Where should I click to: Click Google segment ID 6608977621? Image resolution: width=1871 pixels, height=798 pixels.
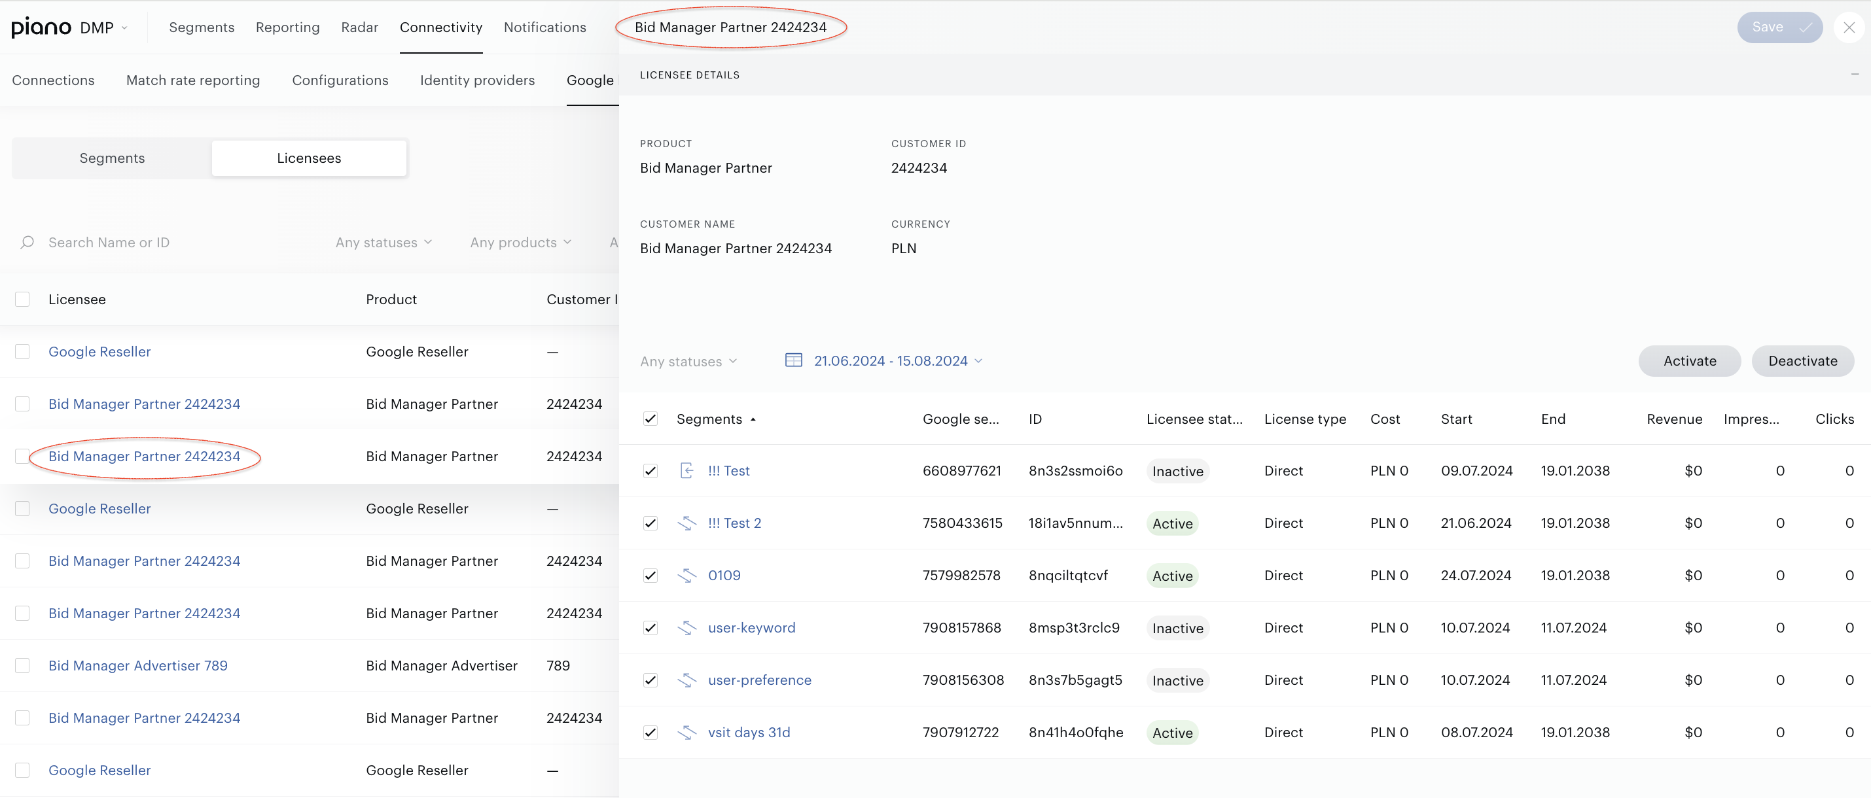click(x=961, y=470)
